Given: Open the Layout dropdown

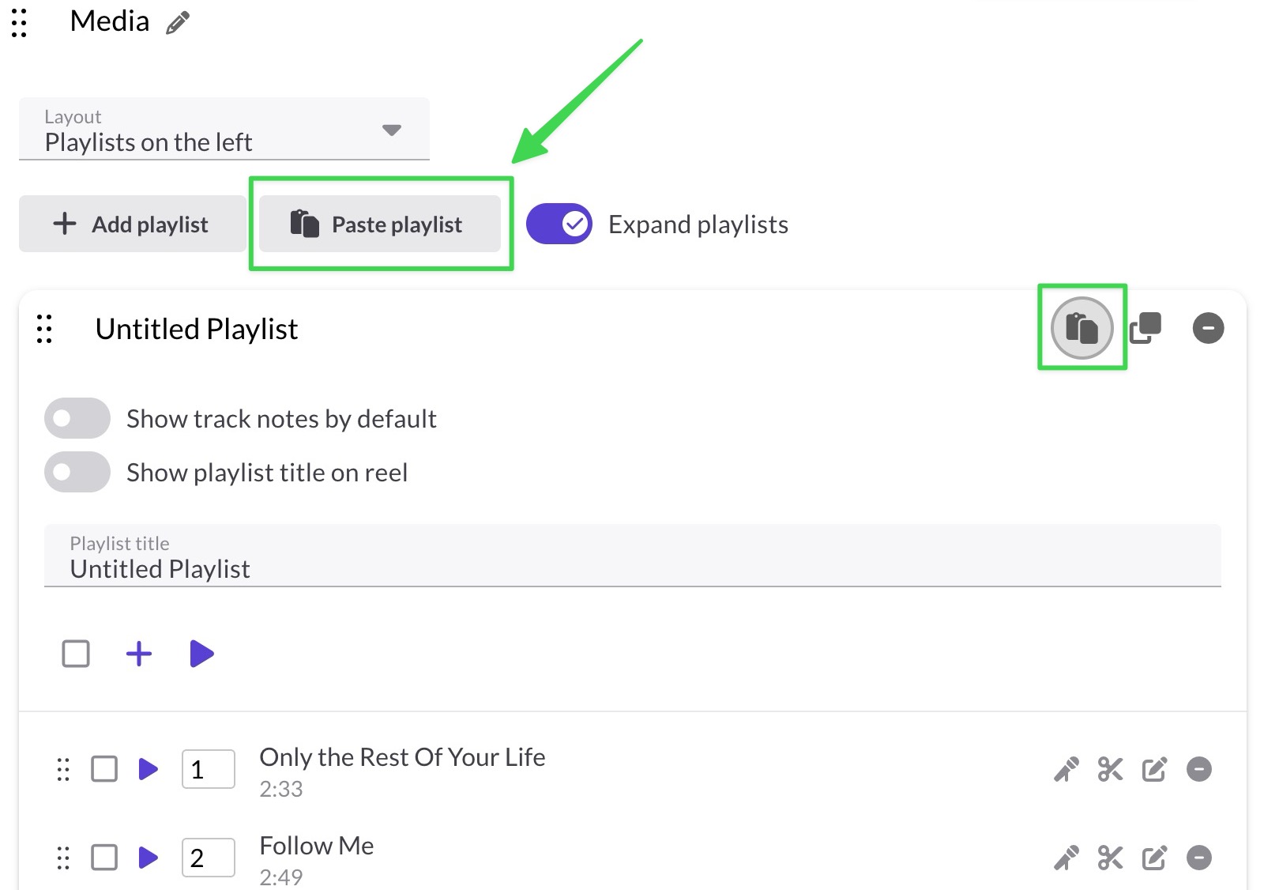Looking at the screenshot, I should [224, 129].
